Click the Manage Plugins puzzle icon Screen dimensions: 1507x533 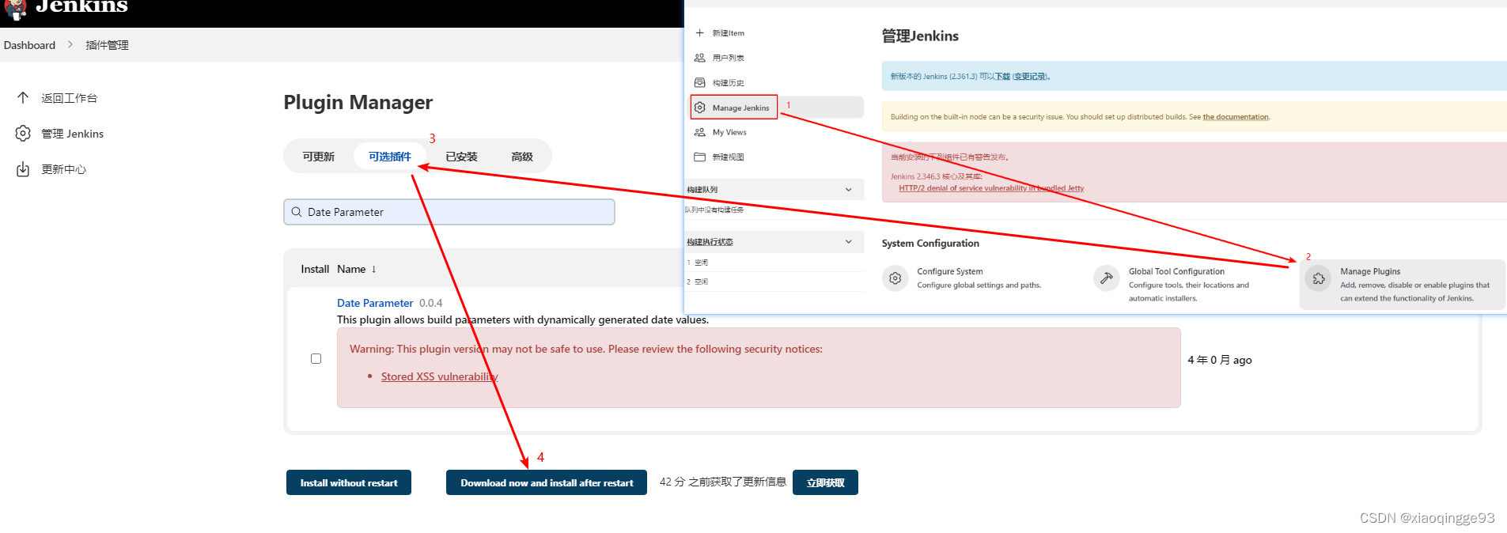(1319, 278)
